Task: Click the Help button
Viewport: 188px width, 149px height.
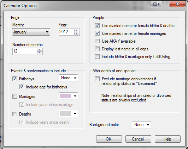Action: pyautogui.click(x=168, y=139)
